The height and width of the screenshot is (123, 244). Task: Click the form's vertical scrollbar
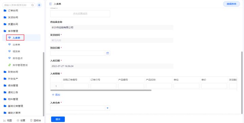pos(242,83)
